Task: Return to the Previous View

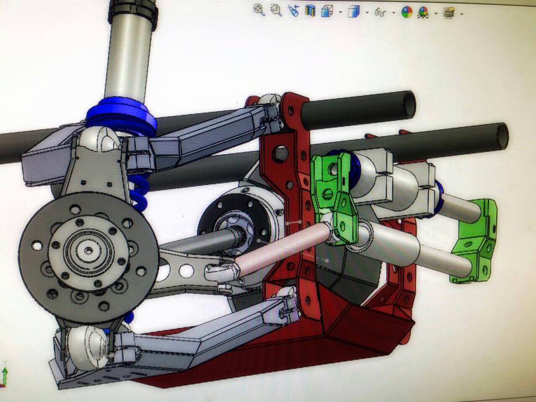Action: coord(293,11)
